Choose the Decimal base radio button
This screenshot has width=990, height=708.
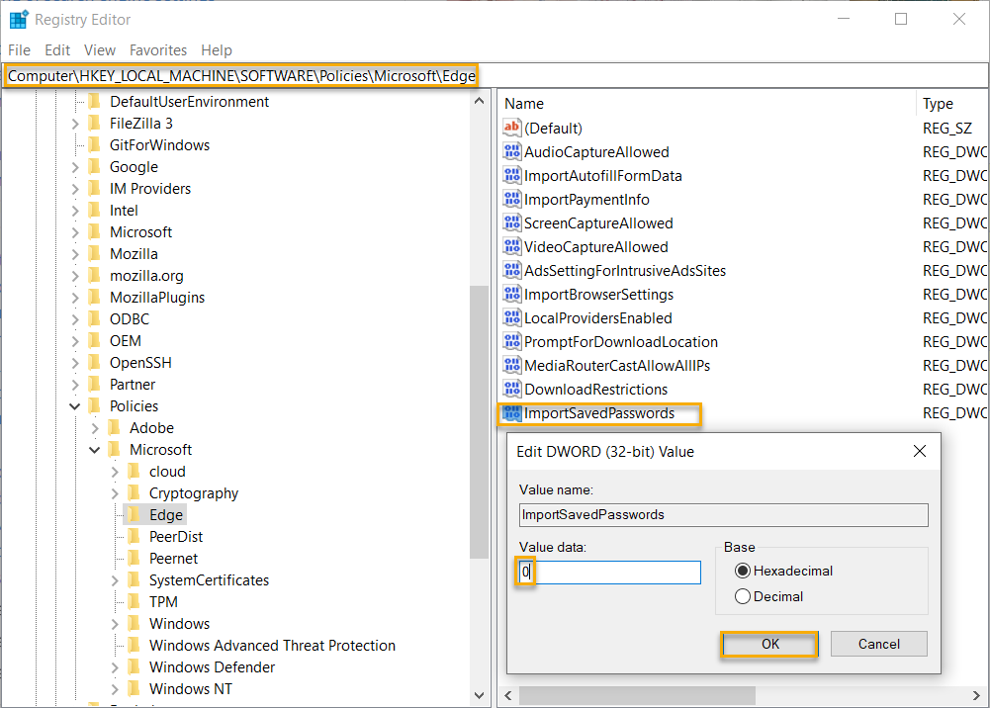[743, 596]
